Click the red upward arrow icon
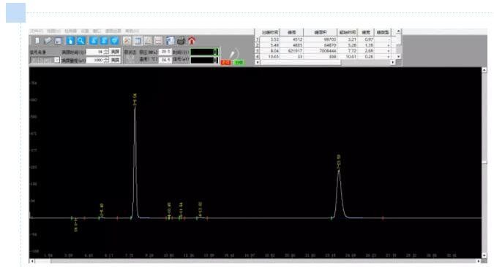 coord(192,41)
